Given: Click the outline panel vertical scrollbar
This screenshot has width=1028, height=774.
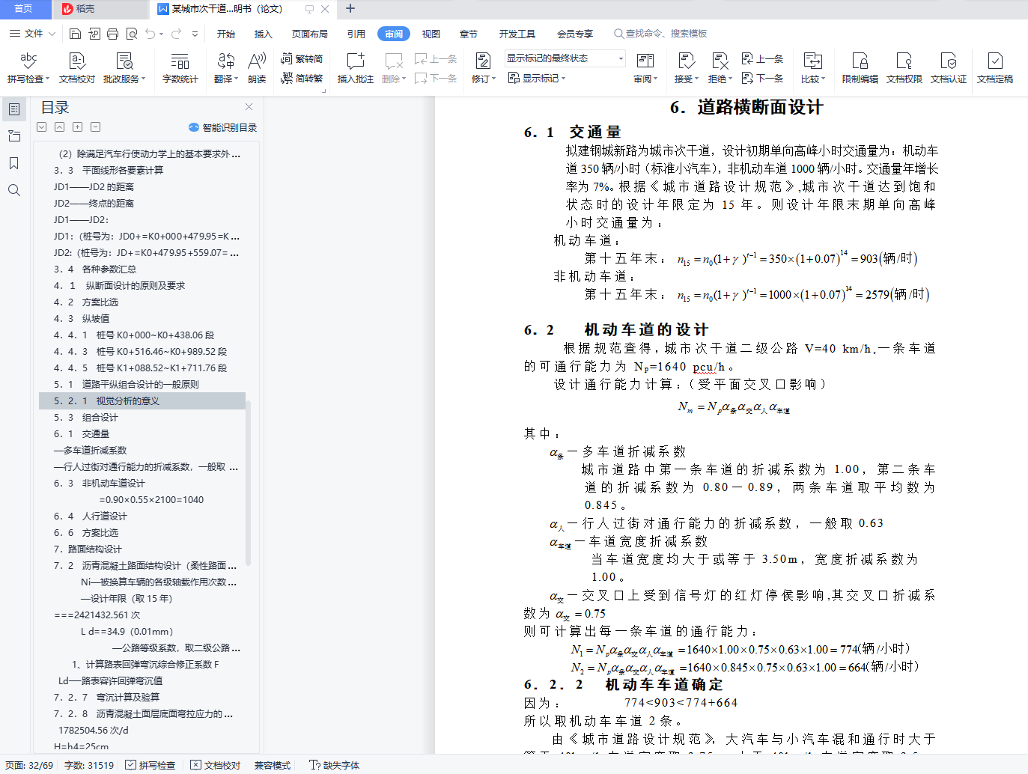Looking at the screenshot, I should point(248,484).
